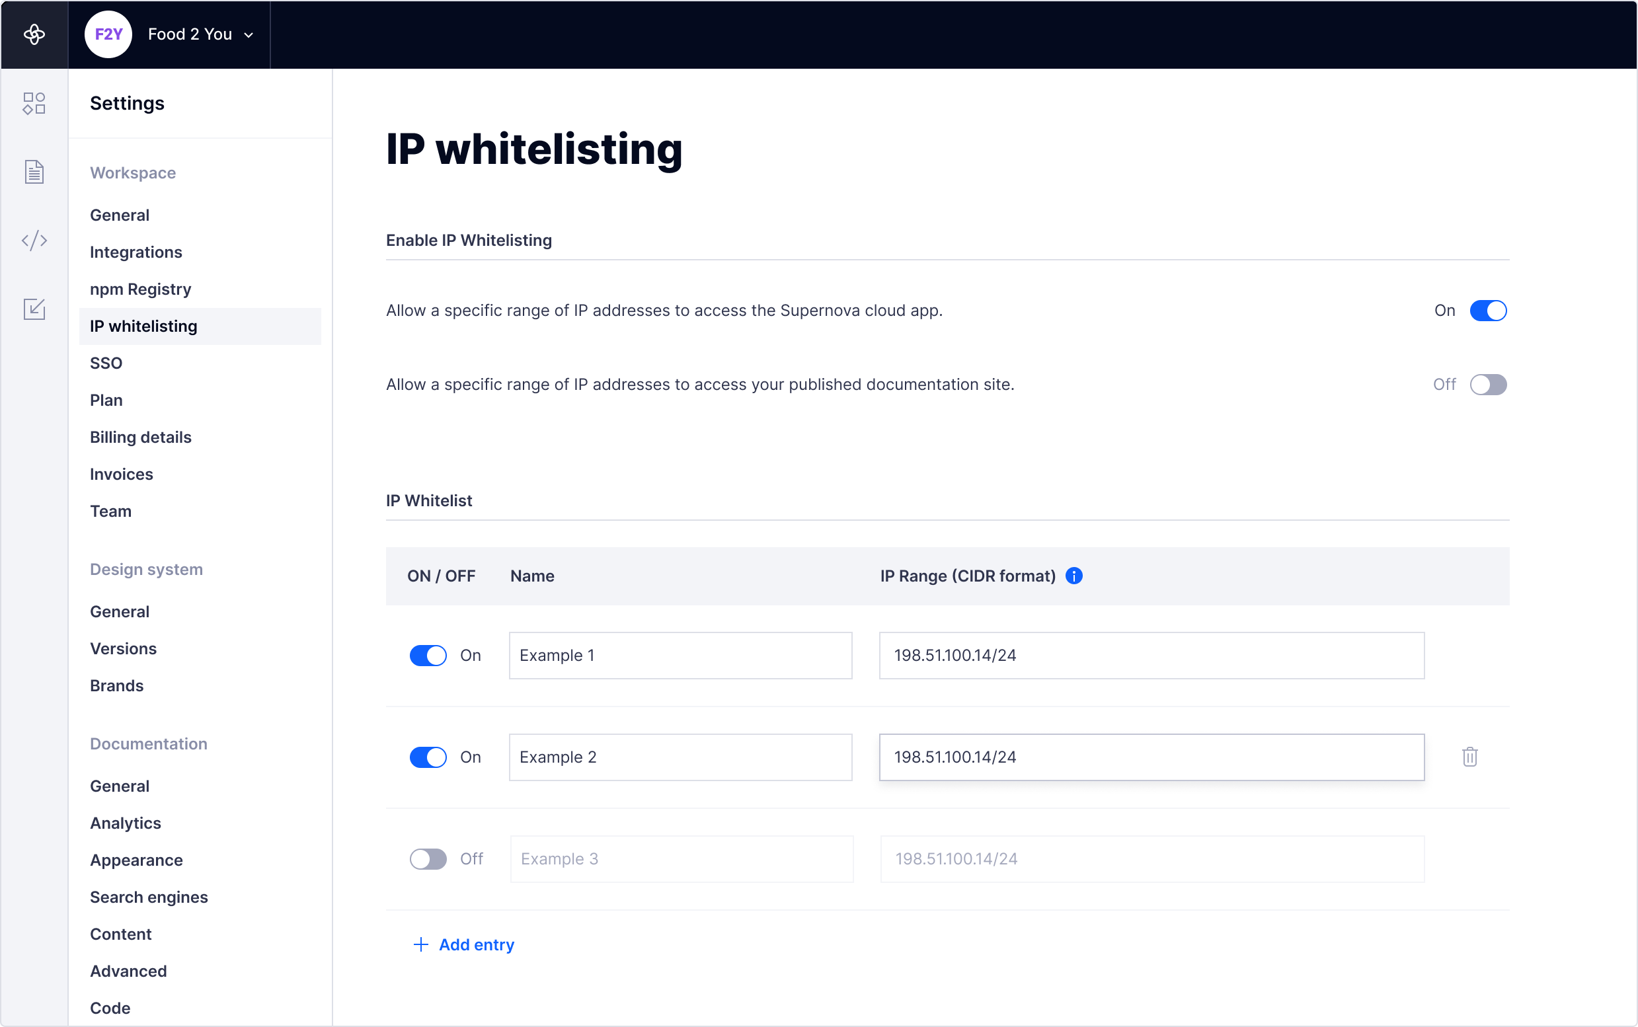Click the empty IP range field for Example 3
The width and height of the screenshot is (1638, 1027).
pyautogui.click(x=1151, y=858)
